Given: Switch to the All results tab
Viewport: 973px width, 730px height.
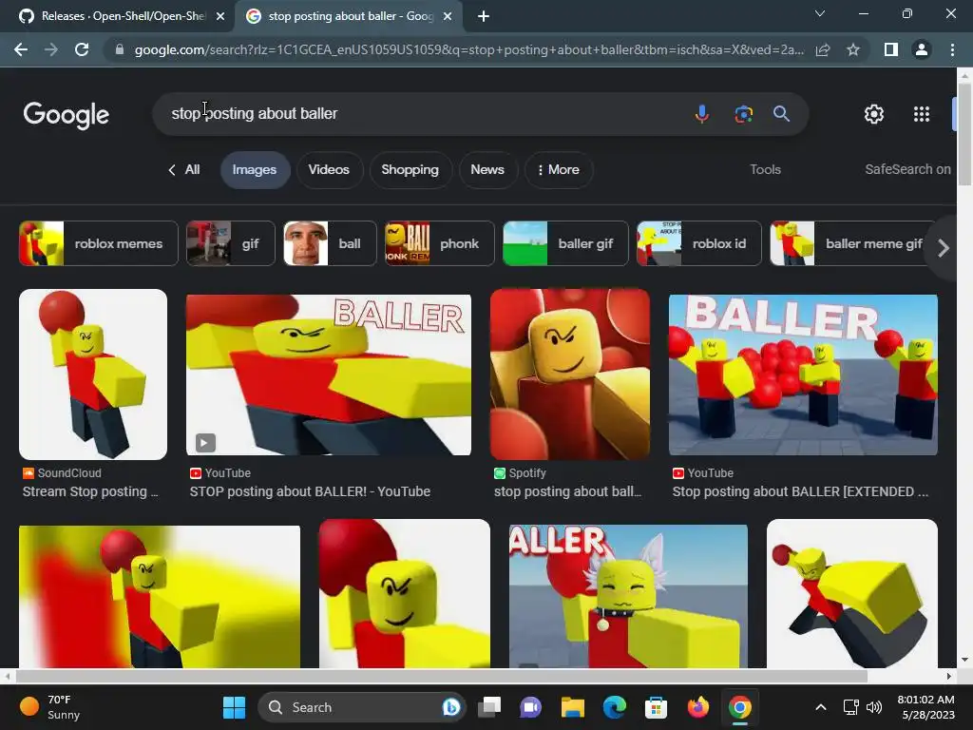Looking at the screenshot, I should coord(184,169).
